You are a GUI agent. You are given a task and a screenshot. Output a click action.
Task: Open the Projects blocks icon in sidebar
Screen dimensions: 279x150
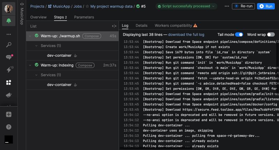8,82
